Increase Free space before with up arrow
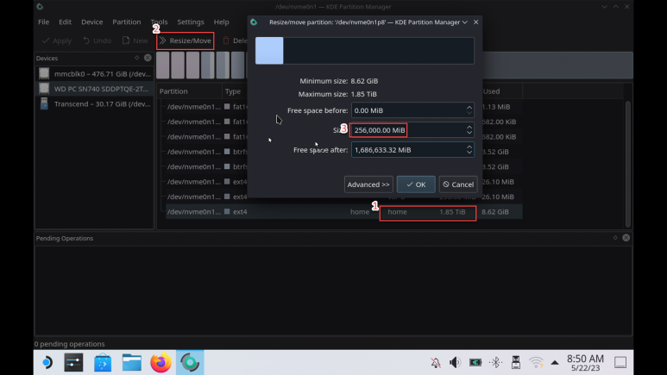The width and height of the screenshot is (667, 375). (x=469, y=107)
